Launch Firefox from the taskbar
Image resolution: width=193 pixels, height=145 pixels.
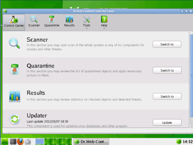(x=20, y=142)
